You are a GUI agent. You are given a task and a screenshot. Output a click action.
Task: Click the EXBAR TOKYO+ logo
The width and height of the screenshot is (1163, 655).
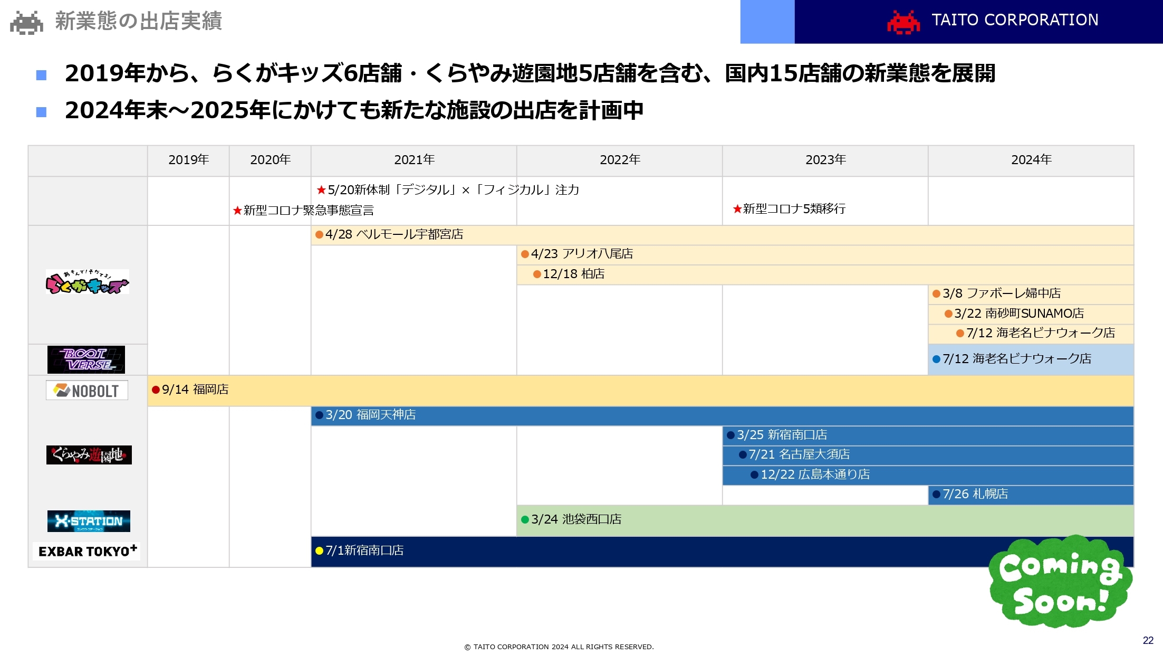[88, 551]
